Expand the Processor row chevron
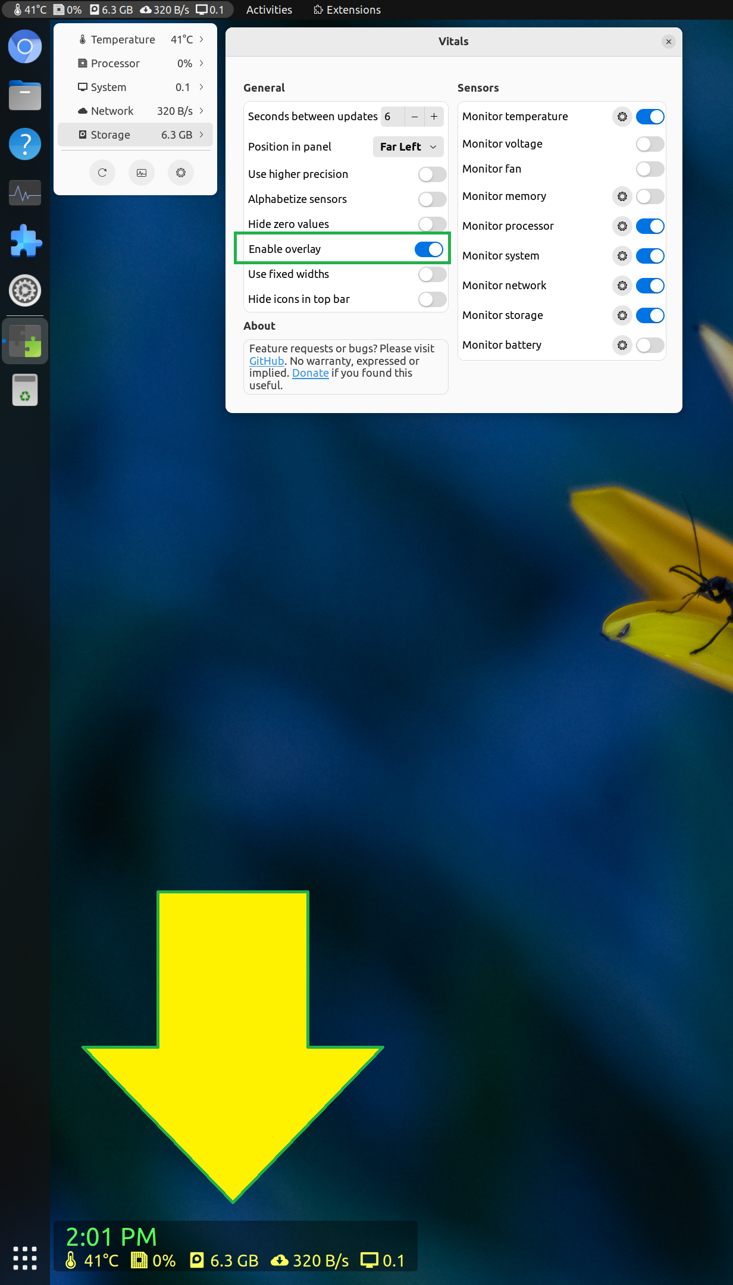 (x=202, y=63)
